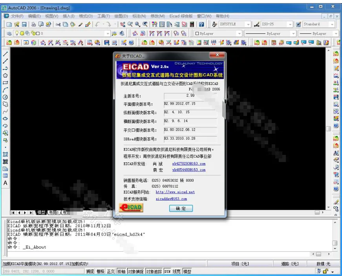Toggle 正交 ortho mode
This screenshot has height=276, width=342.
point(111,271)
